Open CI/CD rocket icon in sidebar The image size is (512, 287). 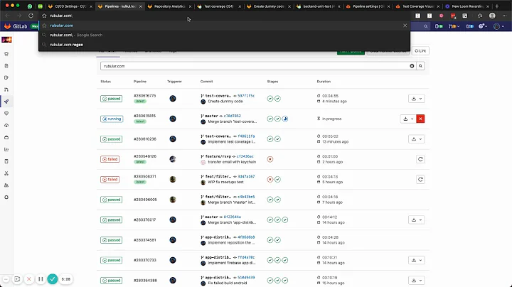(x=6, y=102)
